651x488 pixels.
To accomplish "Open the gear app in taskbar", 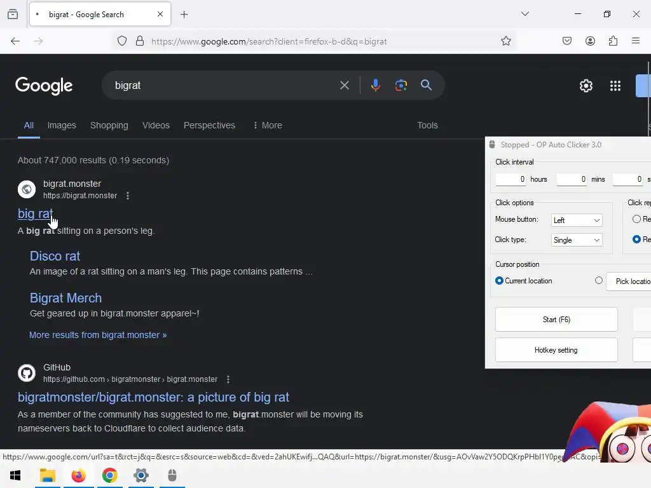I will tap(141, 475).
